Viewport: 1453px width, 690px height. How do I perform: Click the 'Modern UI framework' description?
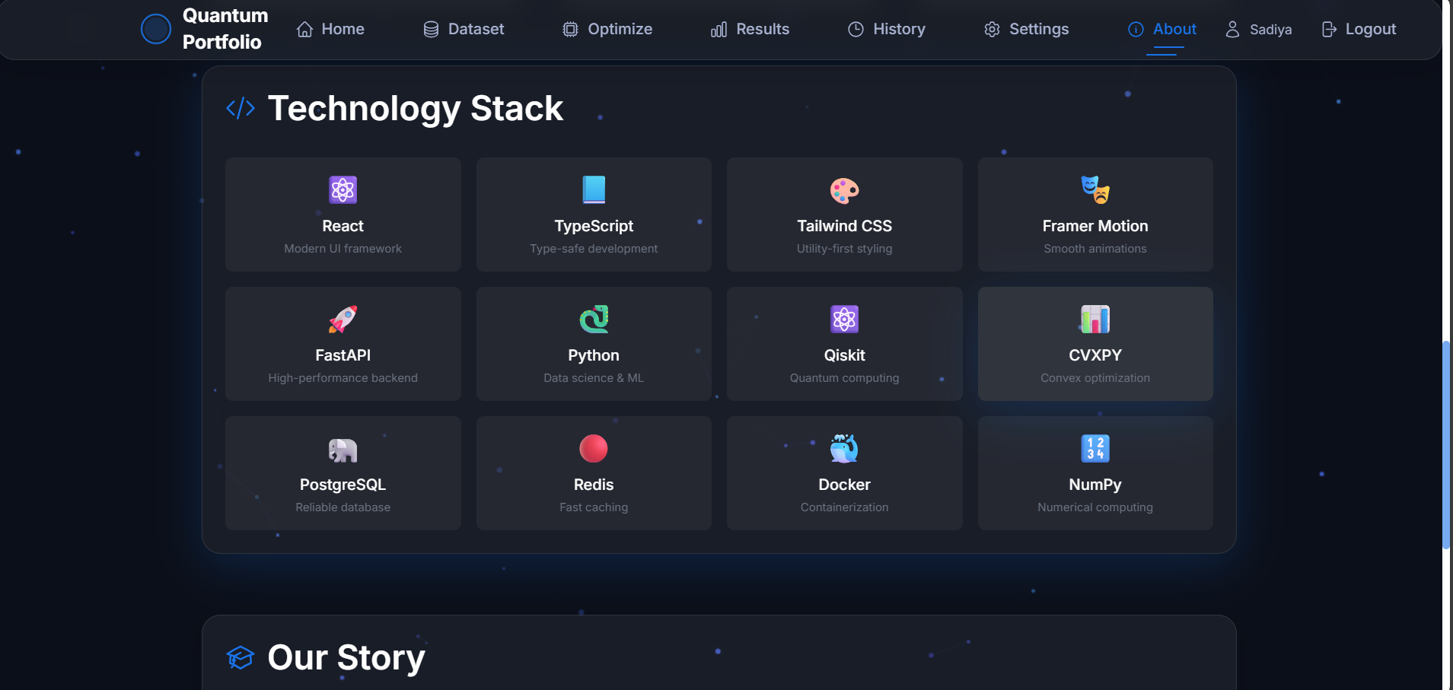[343, 249]
